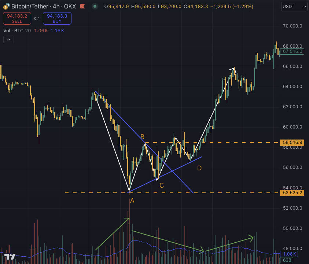Screen dimensions: 309x264
Task: Click the 1.16 K volume MA value
Action: [57, 30]
